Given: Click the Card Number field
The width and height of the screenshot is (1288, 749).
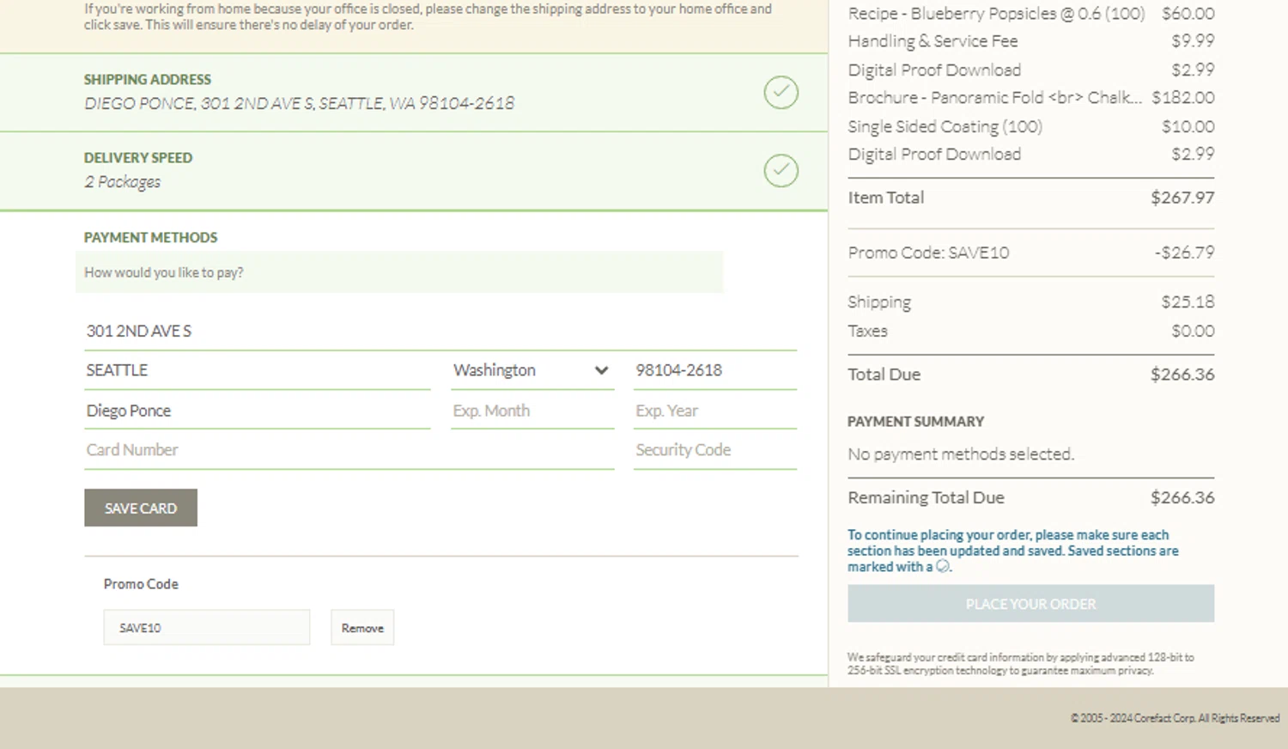Looking at the screenshot, I should [x=349, y=450].
